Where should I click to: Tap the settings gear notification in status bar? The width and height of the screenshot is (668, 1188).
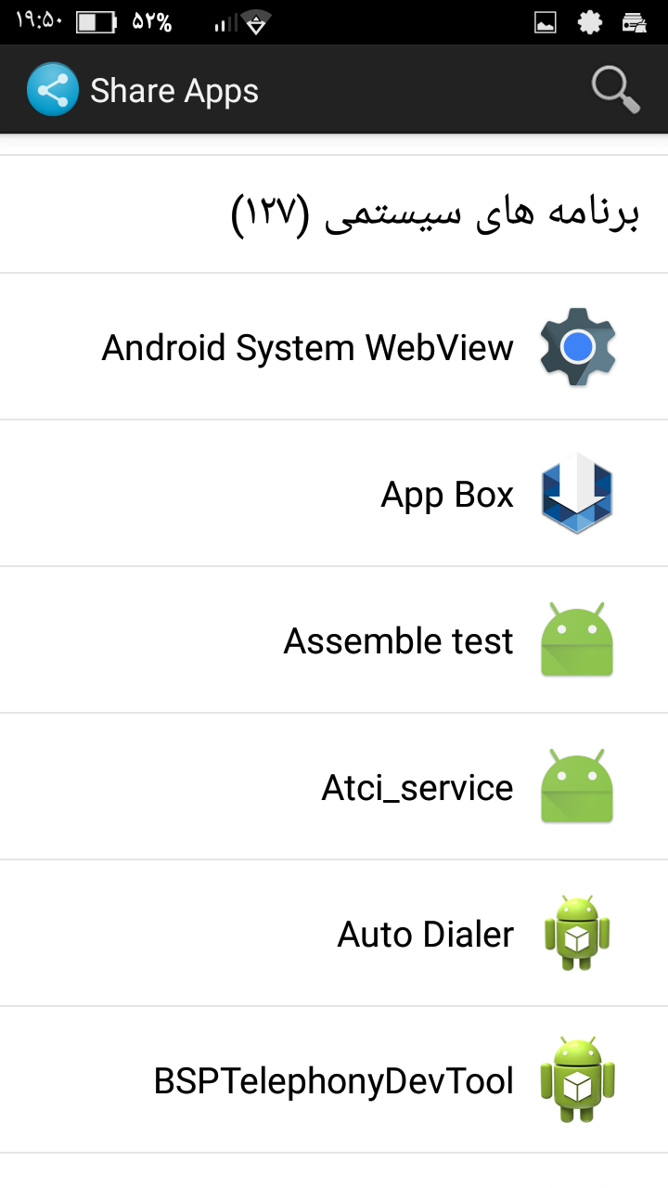point(590,22)
